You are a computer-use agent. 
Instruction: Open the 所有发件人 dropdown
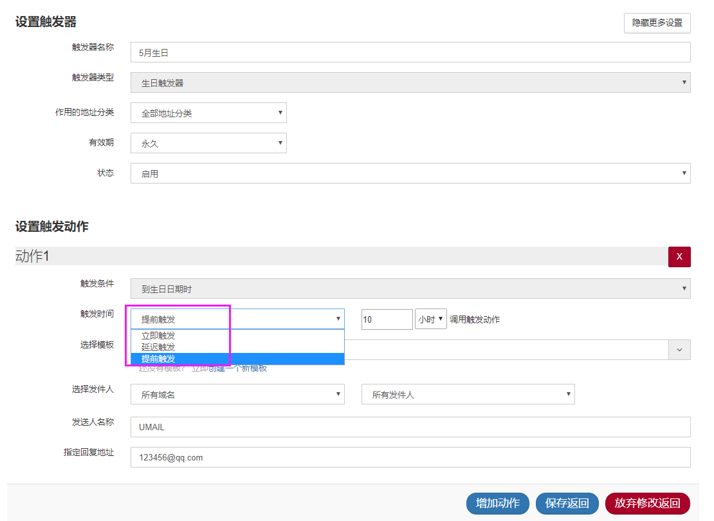tap(468, 394)
